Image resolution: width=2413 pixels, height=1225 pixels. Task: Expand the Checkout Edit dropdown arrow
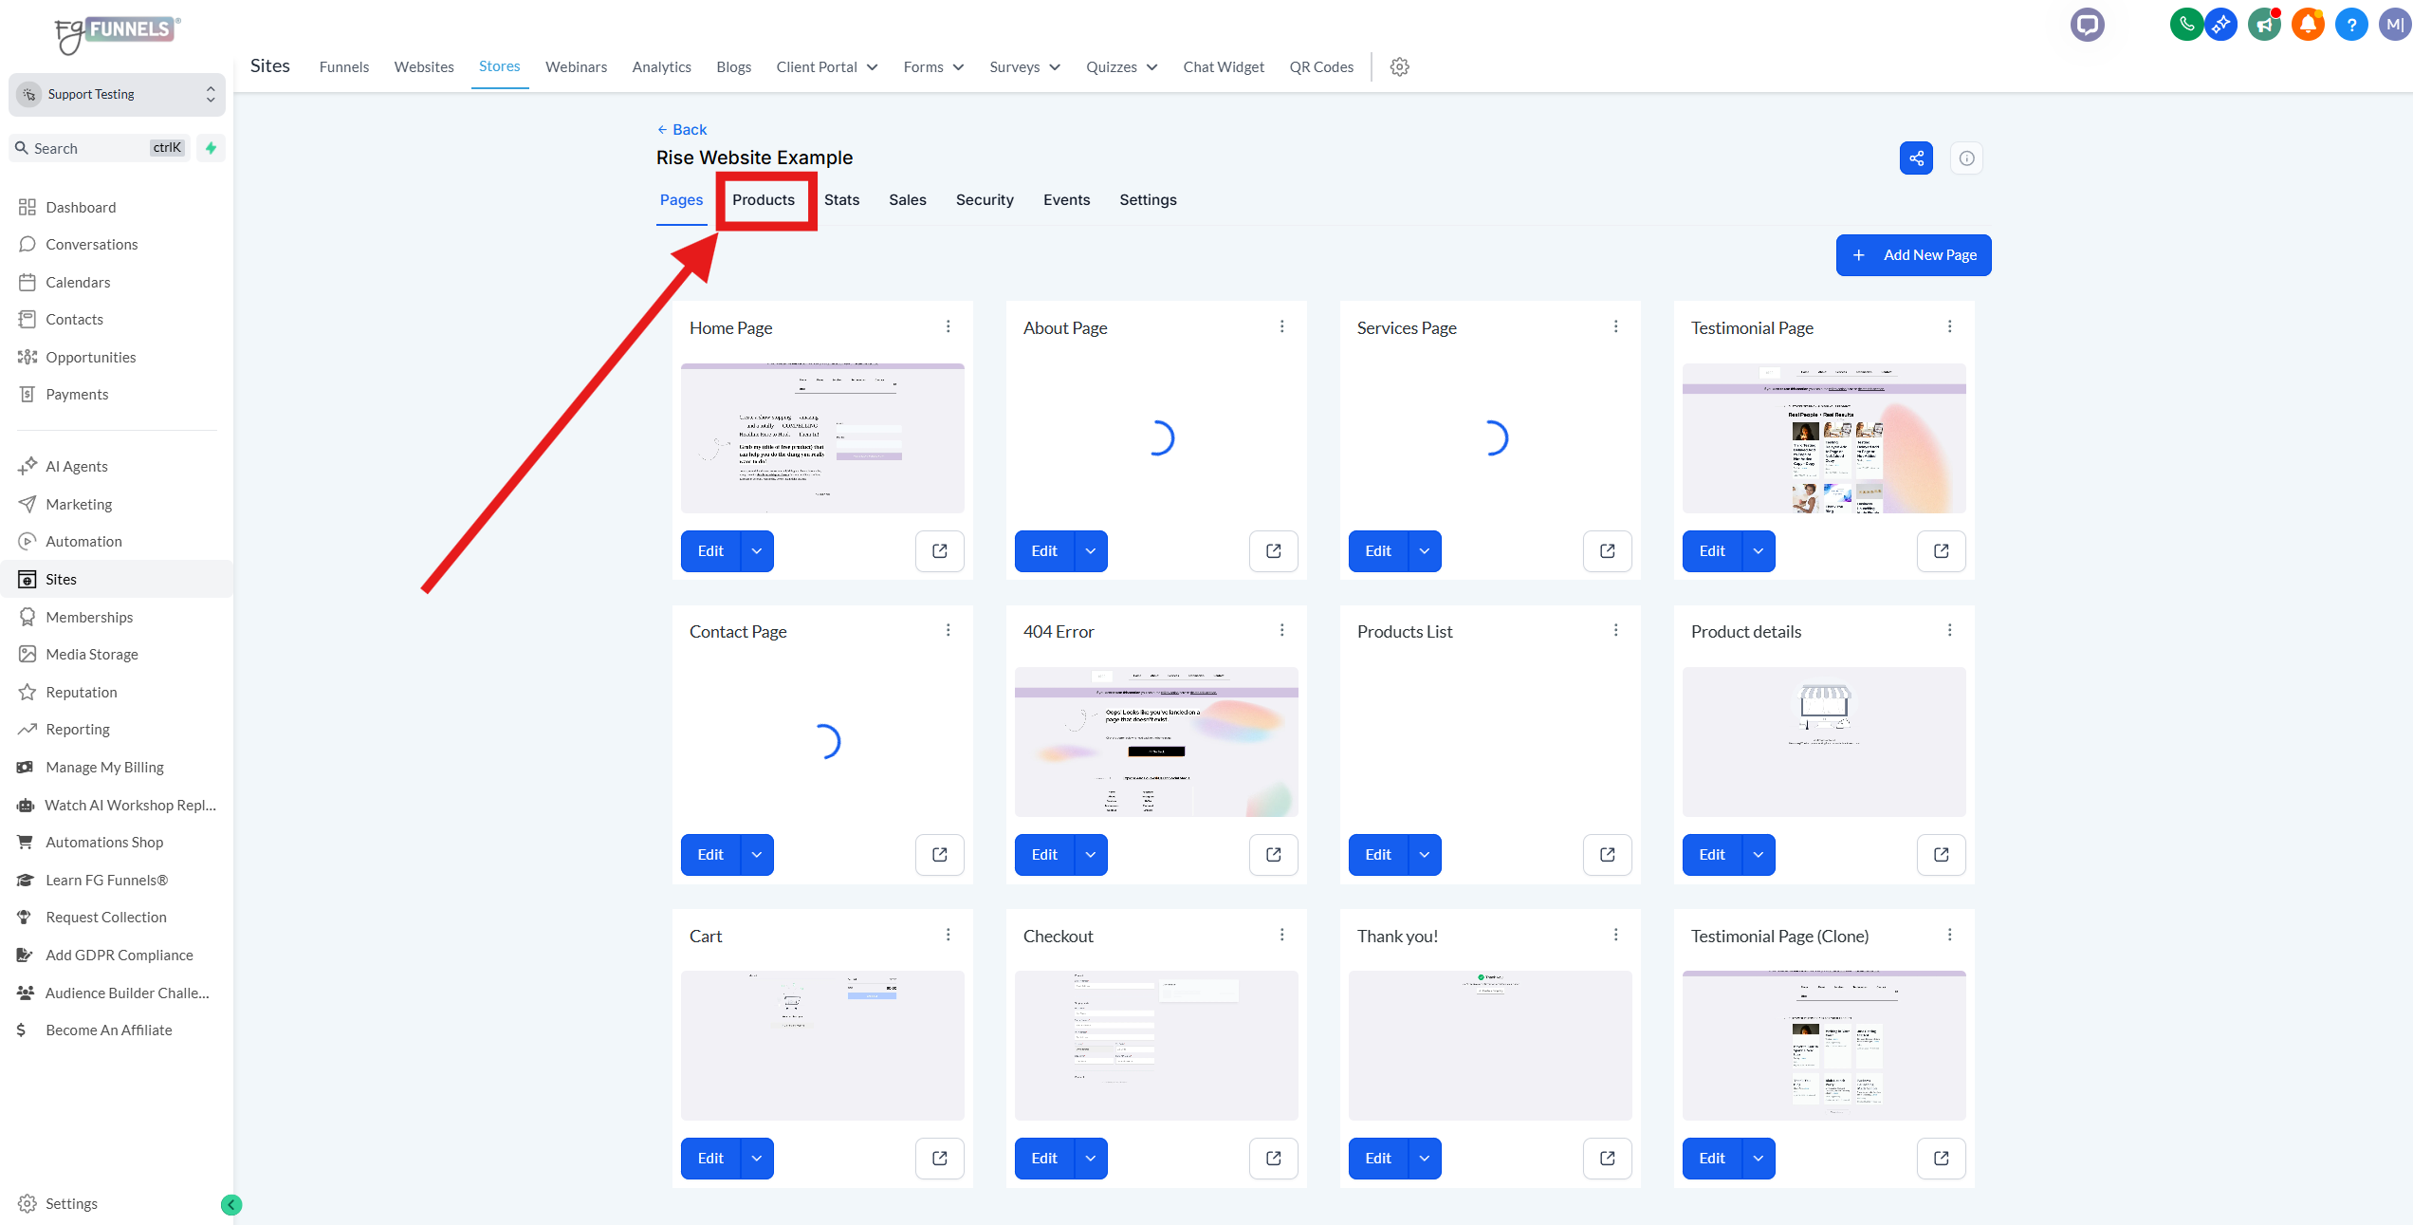1091,1159
